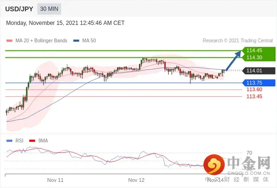Click the Research 2021 Trading Central credit
Screen dimensions: 277x188
tap(238, 41)
